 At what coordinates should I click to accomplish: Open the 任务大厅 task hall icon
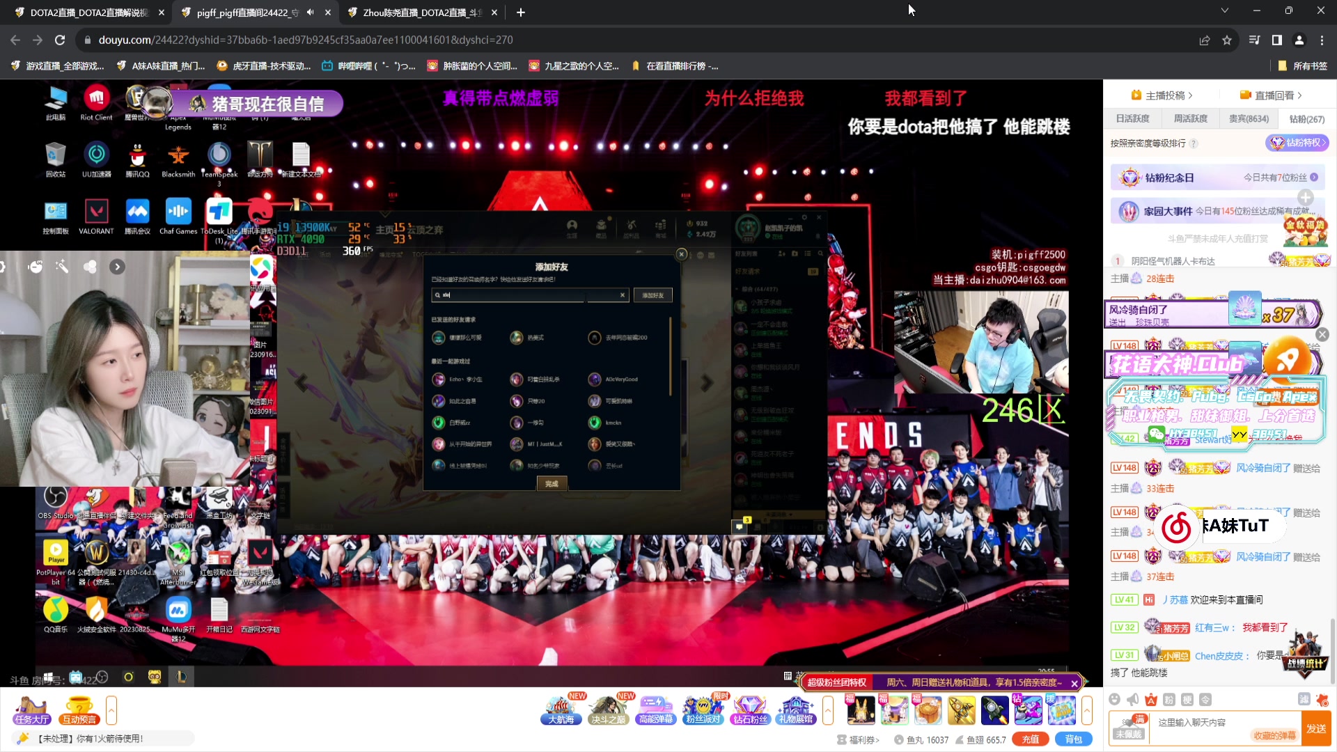click(31, 710)
